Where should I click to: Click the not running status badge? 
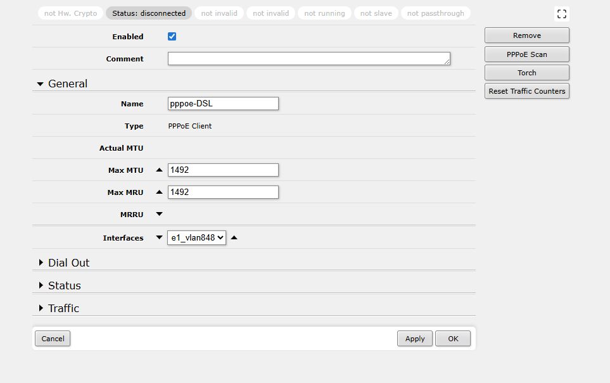324,13
